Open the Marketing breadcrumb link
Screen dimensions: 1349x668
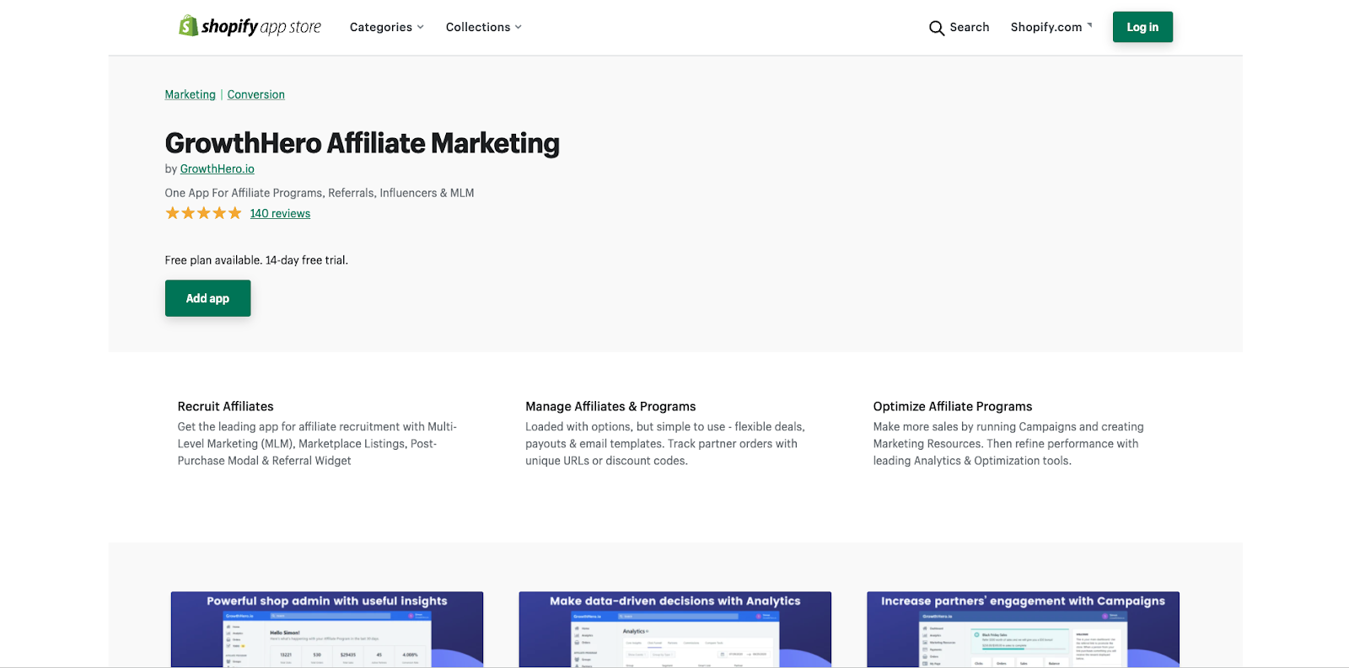(x=191, y=94)
